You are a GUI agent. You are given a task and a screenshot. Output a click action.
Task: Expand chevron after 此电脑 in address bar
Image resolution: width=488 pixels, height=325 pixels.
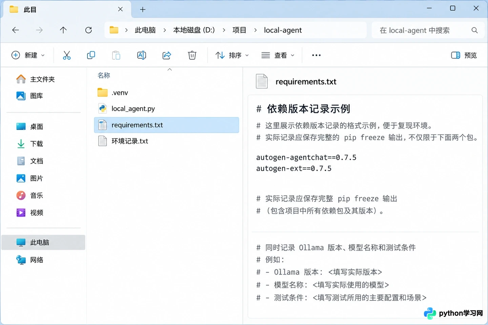pos(165,30)
